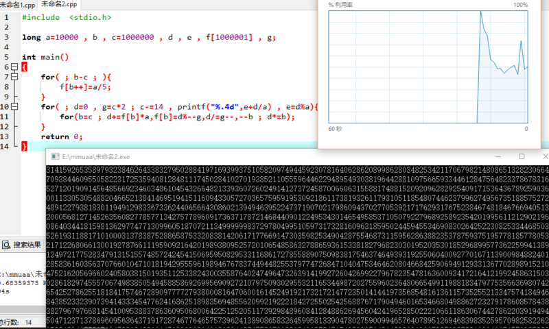Image resolution: width=549 pixels, height=329 pixels.
Task: Click the '100%' label above the graph
Action: [521, 5]
